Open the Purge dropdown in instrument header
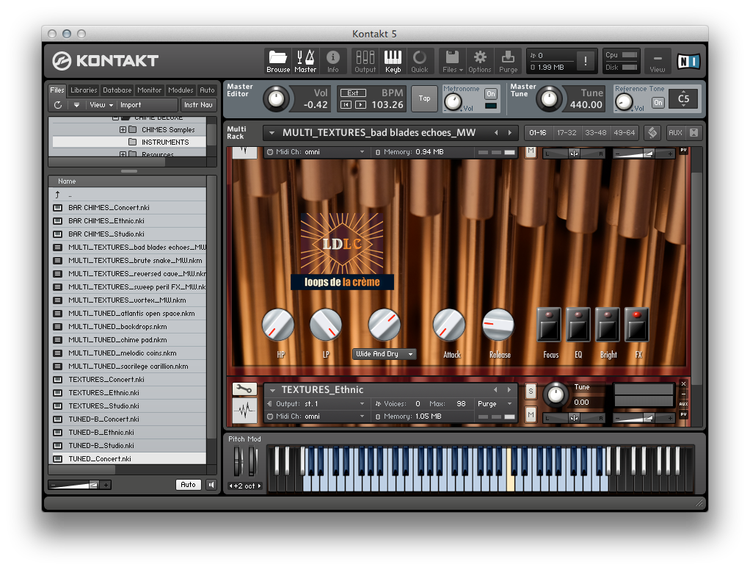The image size is (750, 570). [x=495, y=403]
